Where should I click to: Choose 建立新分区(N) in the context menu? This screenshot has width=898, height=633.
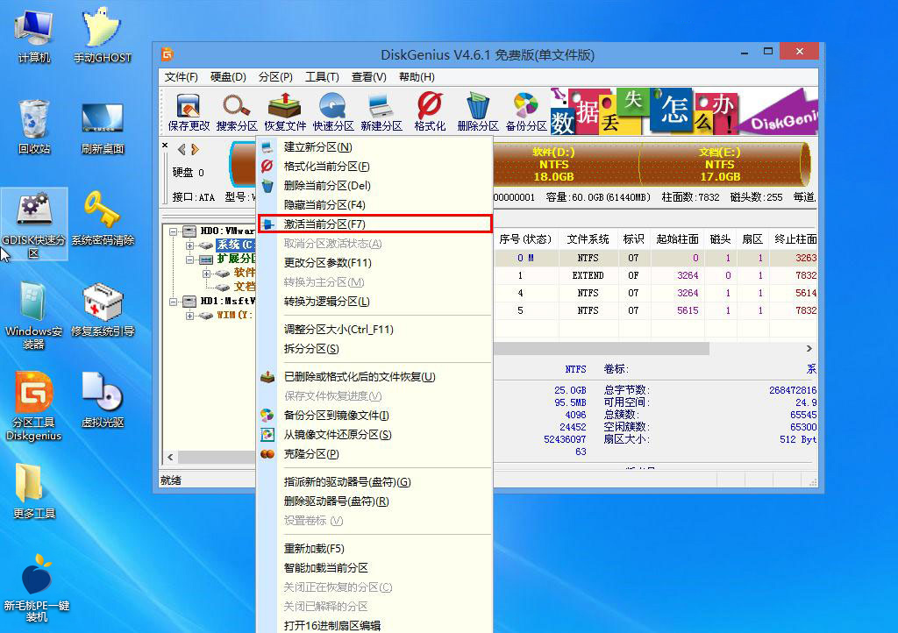(x=375, y=147)
